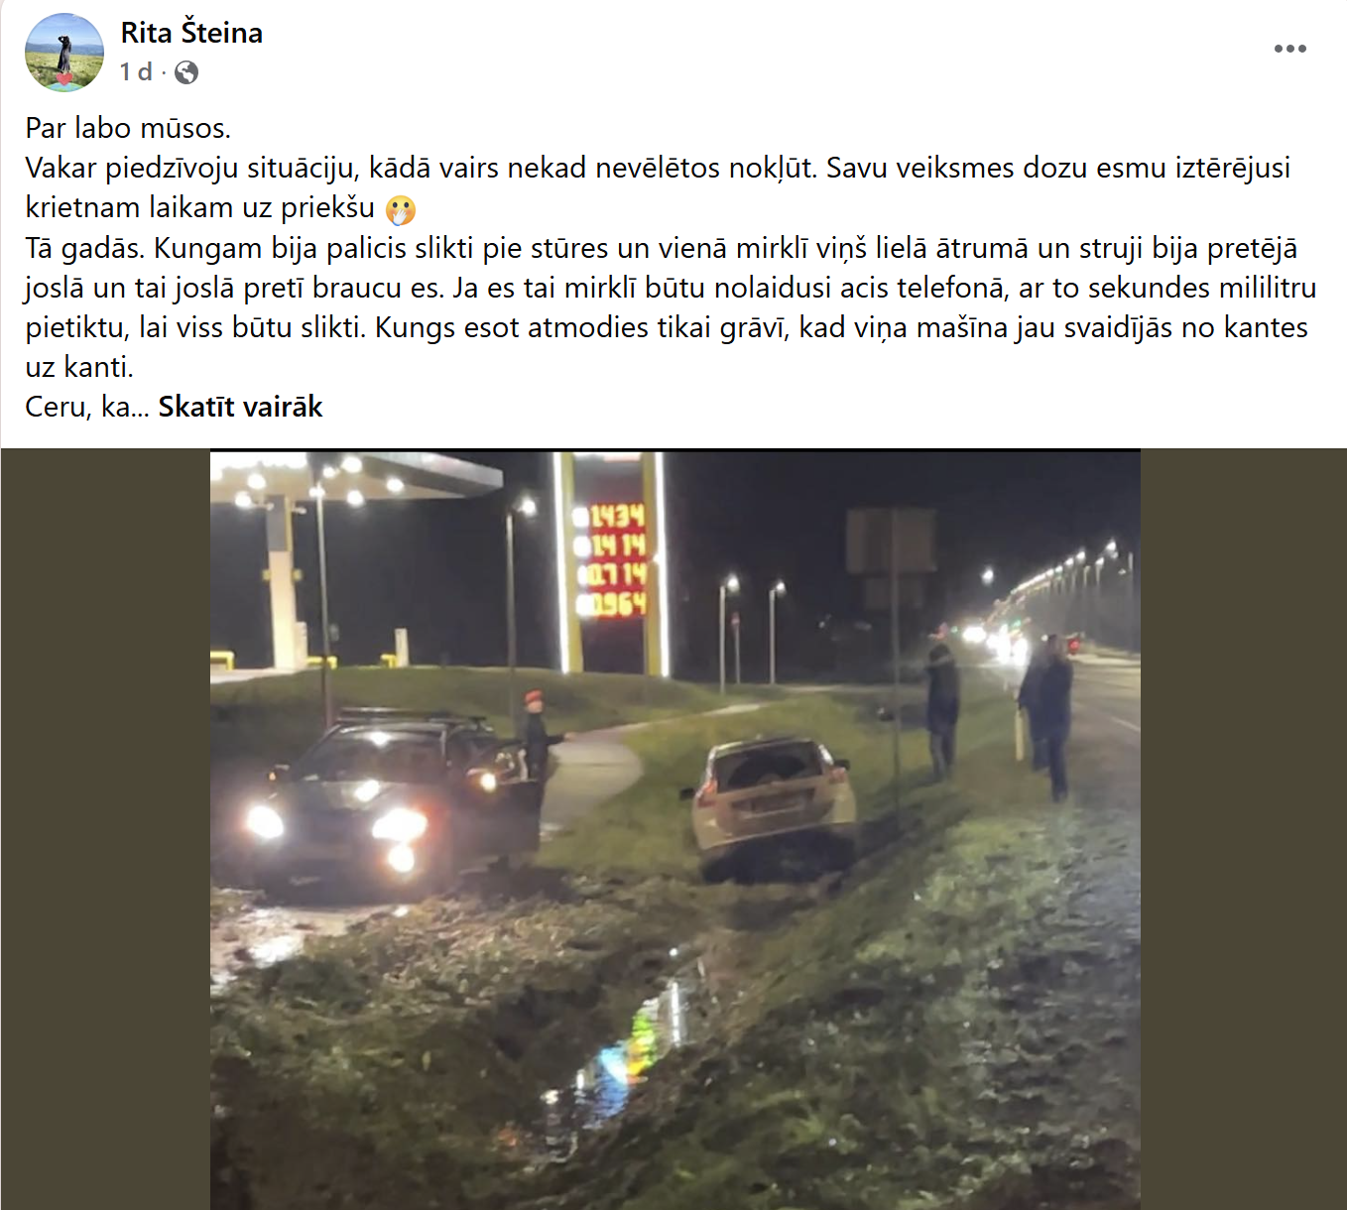Click the globe public audience icon
This screenshot has height=1210, width=1347.
(186, 72)
